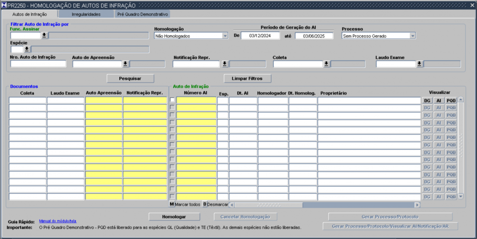Click the DG view button in first row

coord(427,100)
